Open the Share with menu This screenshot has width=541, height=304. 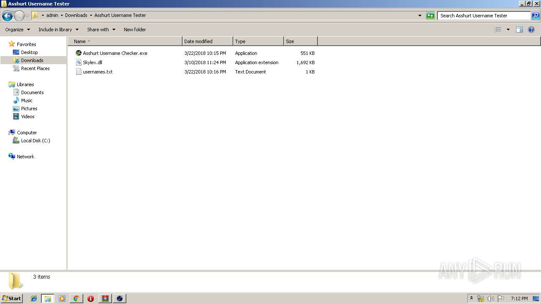coord(101,30)
